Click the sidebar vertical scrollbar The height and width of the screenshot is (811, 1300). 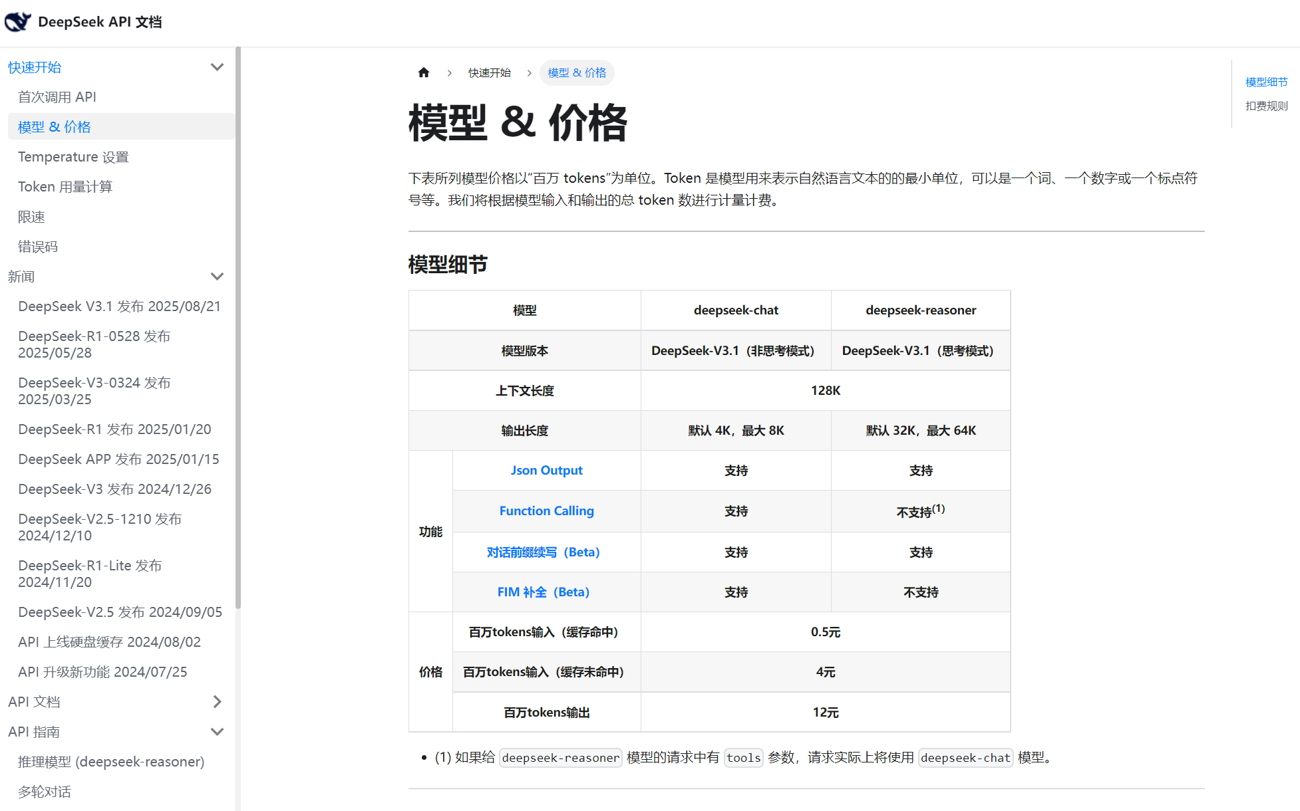point(238,327)
